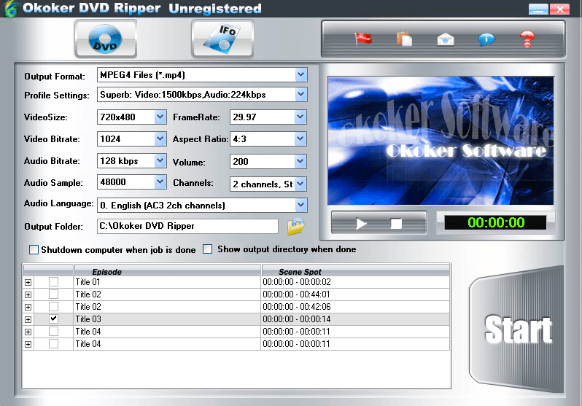Screen dimensions: 582x406
Task: Expand the Title 01 row
Action: [28, 282]
